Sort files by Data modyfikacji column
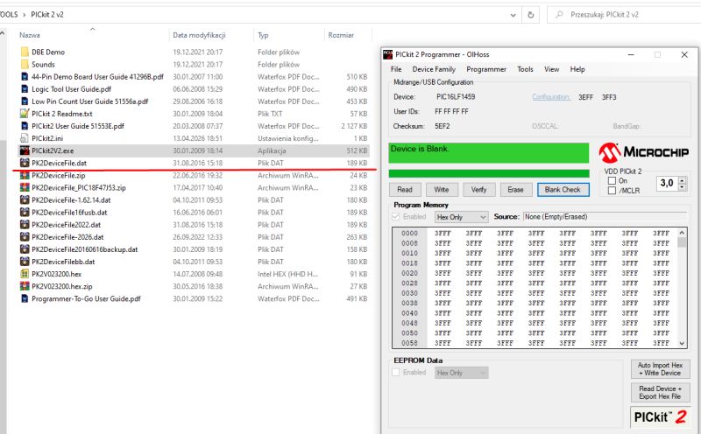The width and height of the screenshot is (701, 434). (x=199, y=35)
